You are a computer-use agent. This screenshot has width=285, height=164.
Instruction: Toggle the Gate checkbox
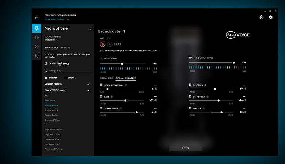coord(101,97)
